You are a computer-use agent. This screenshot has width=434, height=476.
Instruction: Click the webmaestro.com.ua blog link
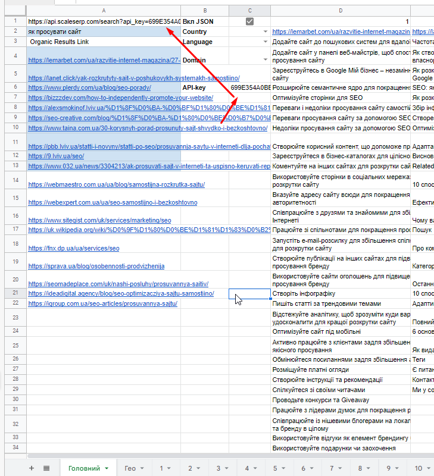coord(116,184)
